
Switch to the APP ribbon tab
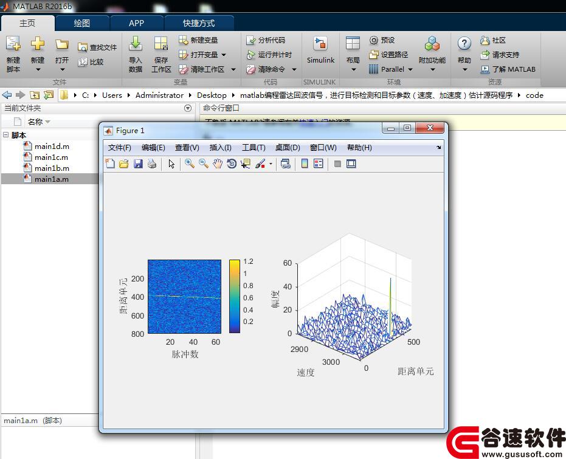pyautogui.click(x=136, y=23)
